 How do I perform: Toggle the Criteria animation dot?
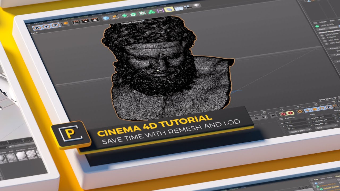tap(323, 38)
